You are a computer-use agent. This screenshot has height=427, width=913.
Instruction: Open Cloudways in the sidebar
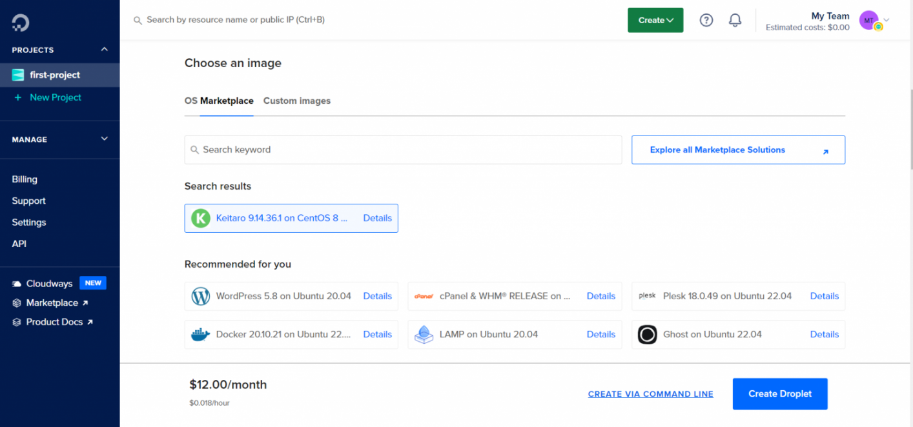(49, 284)
